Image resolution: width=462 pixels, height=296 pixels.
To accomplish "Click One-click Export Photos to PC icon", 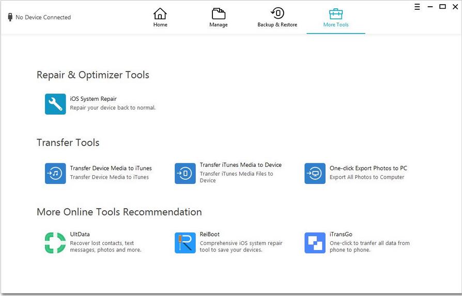I will [315, 174].
